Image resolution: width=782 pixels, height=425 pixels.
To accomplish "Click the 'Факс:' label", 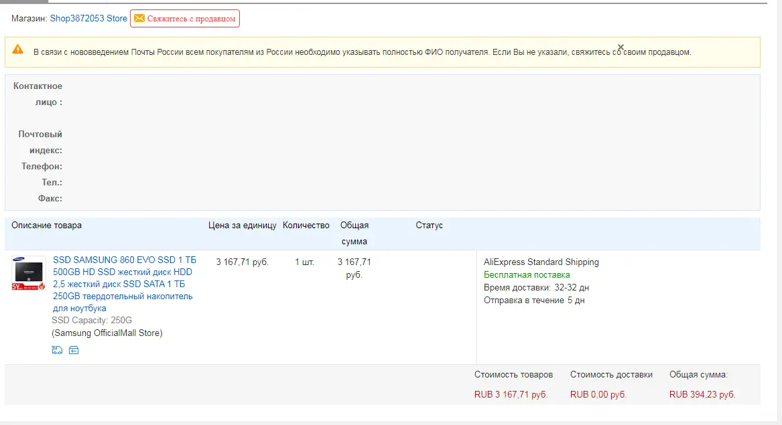I will pyautogui.click(x=50, y=198).
